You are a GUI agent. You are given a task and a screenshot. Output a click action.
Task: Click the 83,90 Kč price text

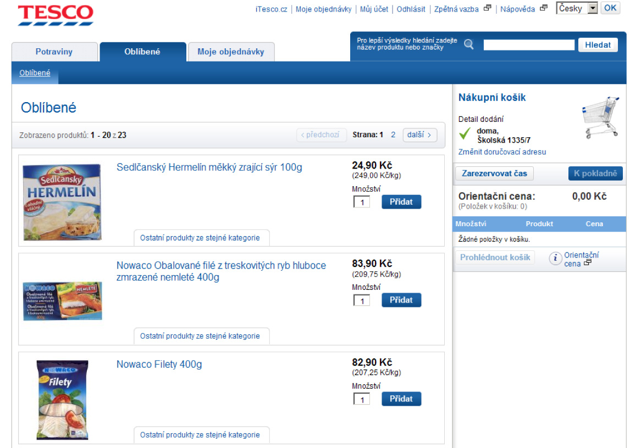[x=372, y=264]
